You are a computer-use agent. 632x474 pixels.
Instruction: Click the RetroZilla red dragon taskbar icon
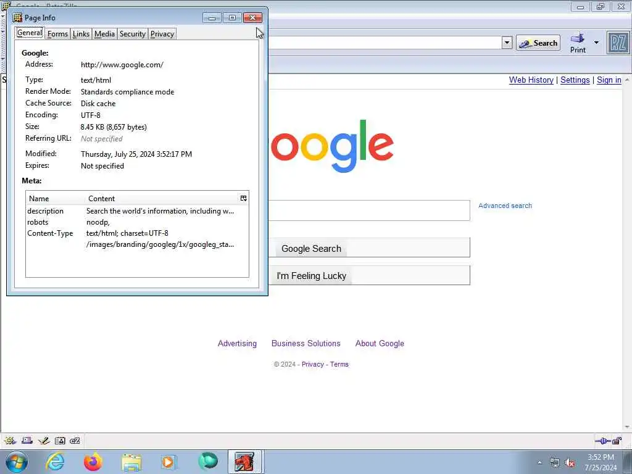click(244, 462)
